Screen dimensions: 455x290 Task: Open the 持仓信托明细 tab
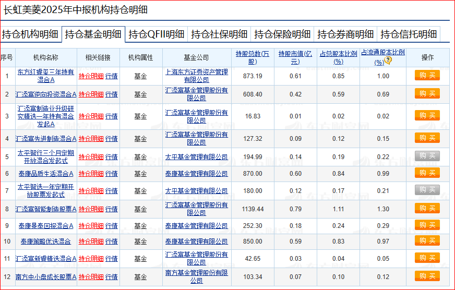409,34
